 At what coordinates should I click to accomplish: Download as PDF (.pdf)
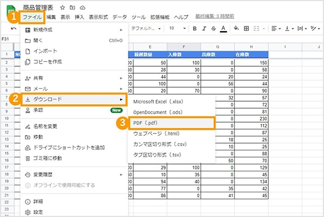(171, 123)
